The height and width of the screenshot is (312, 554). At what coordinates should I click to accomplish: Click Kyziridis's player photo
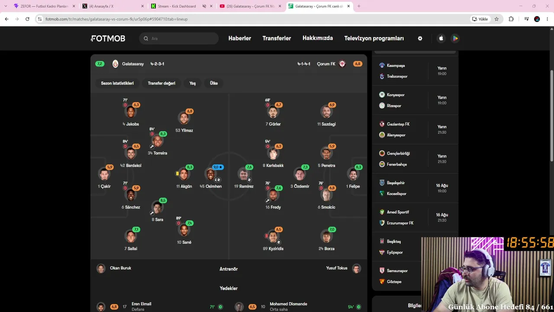(273, 237)
